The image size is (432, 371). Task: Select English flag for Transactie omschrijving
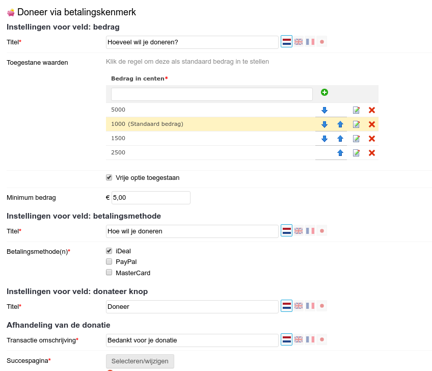[299, 339]
